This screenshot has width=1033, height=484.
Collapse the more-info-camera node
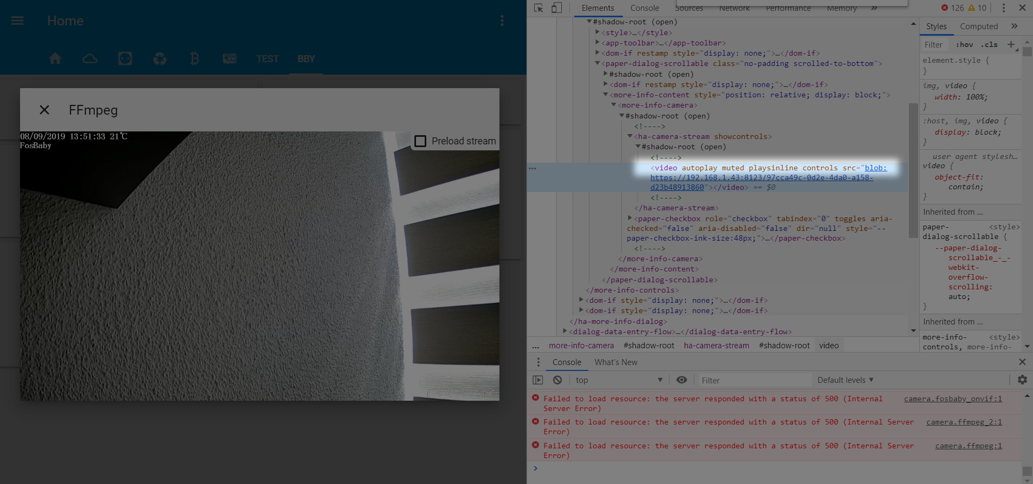pyautogui.click(x=614, y=105)
